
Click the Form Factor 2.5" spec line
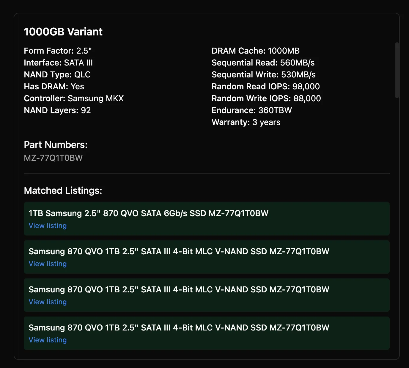58,51
